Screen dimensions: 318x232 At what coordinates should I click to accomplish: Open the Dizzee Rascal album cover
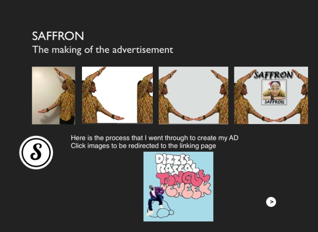click(x=178, y=187)
